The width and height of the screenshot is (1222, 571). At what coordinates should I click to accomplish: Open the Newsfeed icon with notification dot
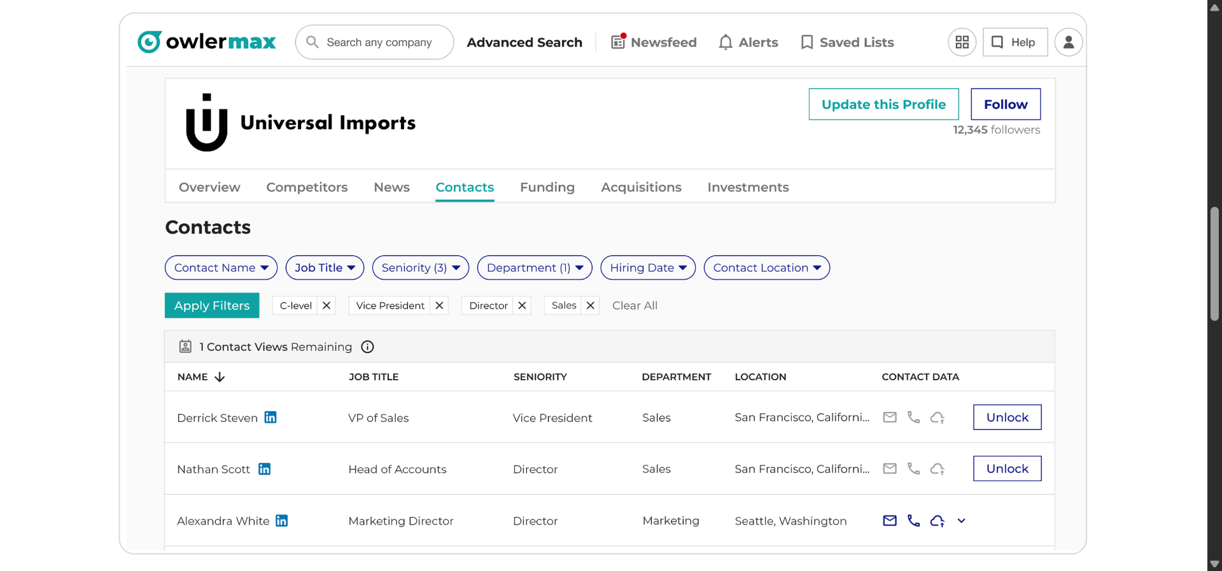pos(618,41)
